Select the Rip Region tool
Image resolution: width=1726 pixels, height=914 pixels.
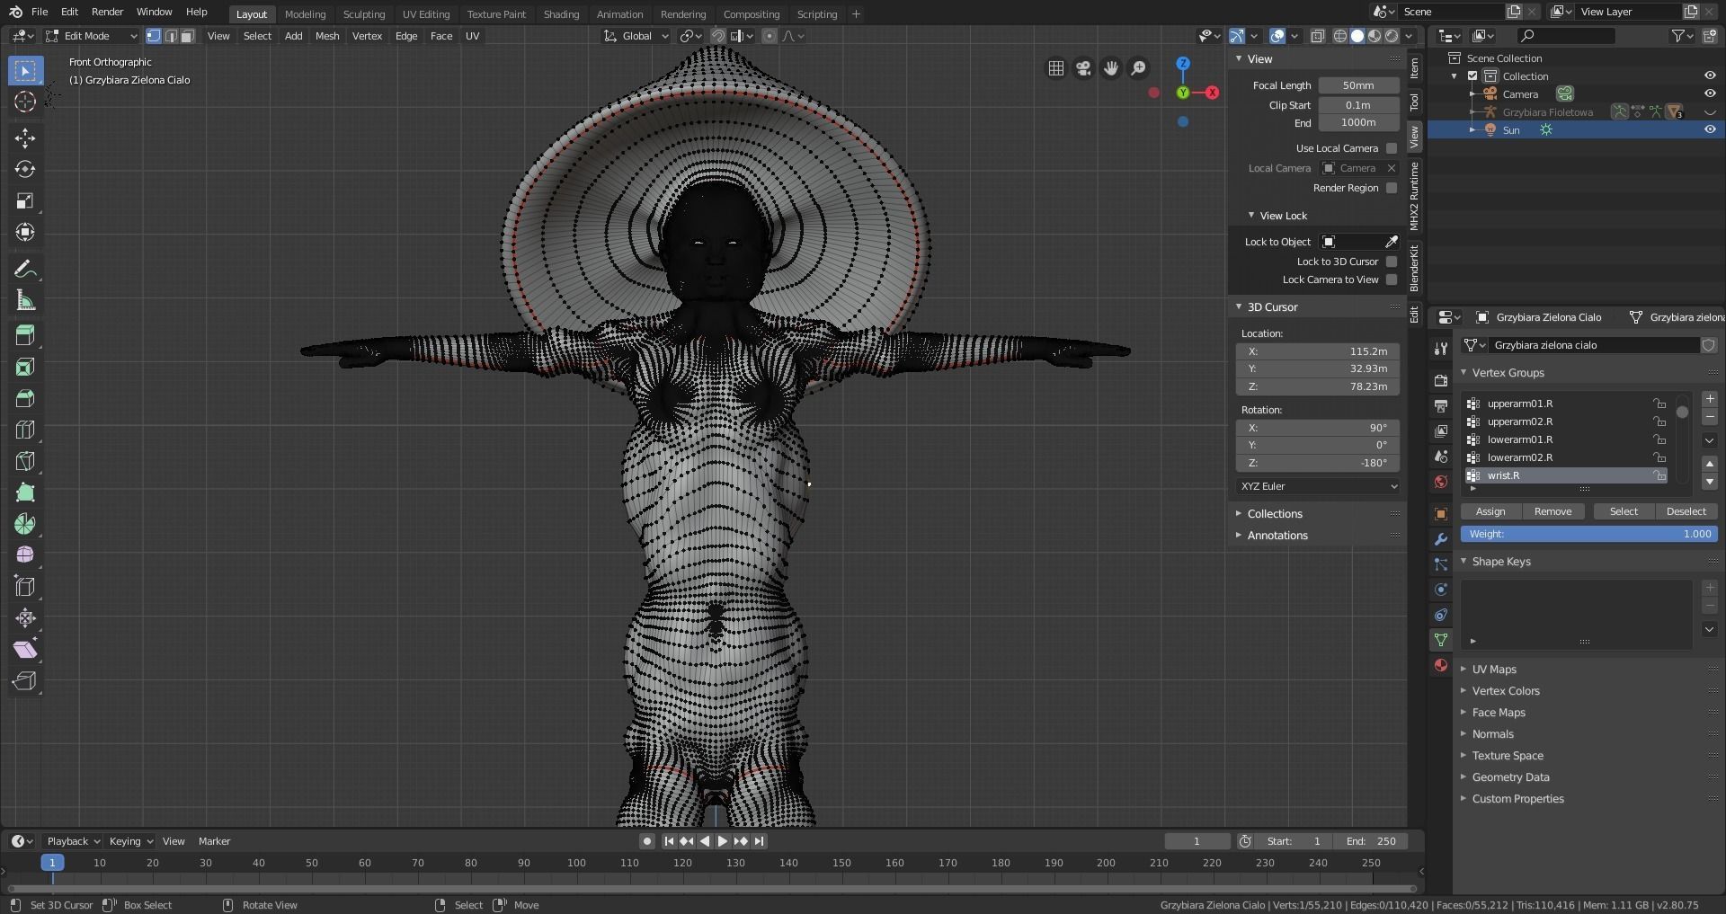point(25,681)
